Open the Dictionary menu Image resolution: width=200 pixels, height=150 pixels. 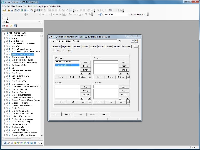pos(37,6)
